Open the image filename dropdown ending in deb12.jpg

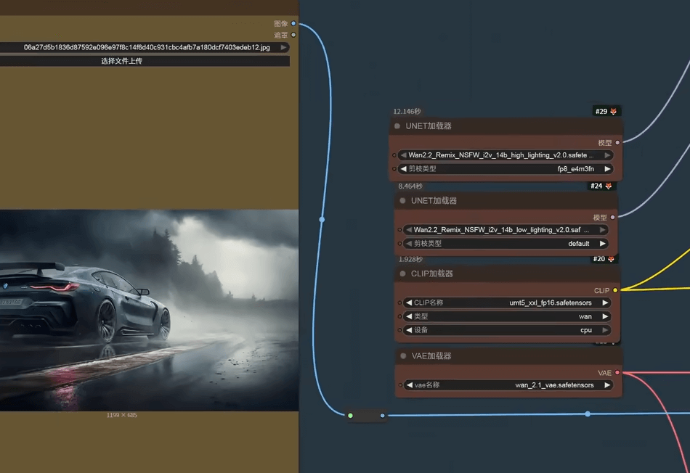(x=145, y=47)
